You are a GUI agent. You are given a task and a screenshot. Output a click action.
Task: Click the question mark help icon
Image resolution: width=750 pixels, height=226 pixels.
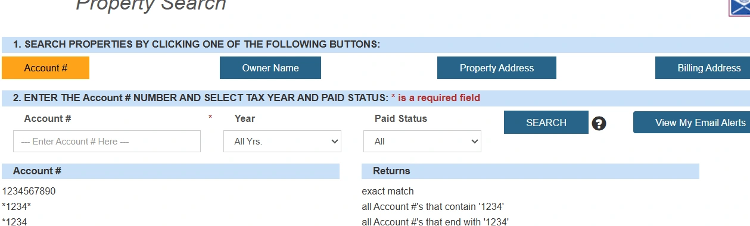click(599, 124)
